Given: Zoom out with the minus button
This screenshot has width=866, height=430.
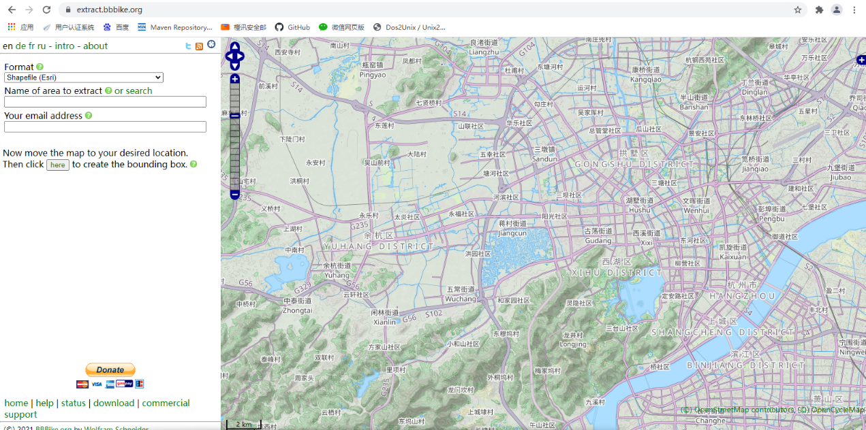Looking at the screenshot, I should 234,195.
